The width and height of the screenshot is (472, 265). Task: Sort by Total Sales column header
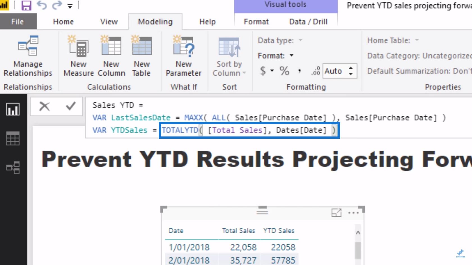[239, 231]
